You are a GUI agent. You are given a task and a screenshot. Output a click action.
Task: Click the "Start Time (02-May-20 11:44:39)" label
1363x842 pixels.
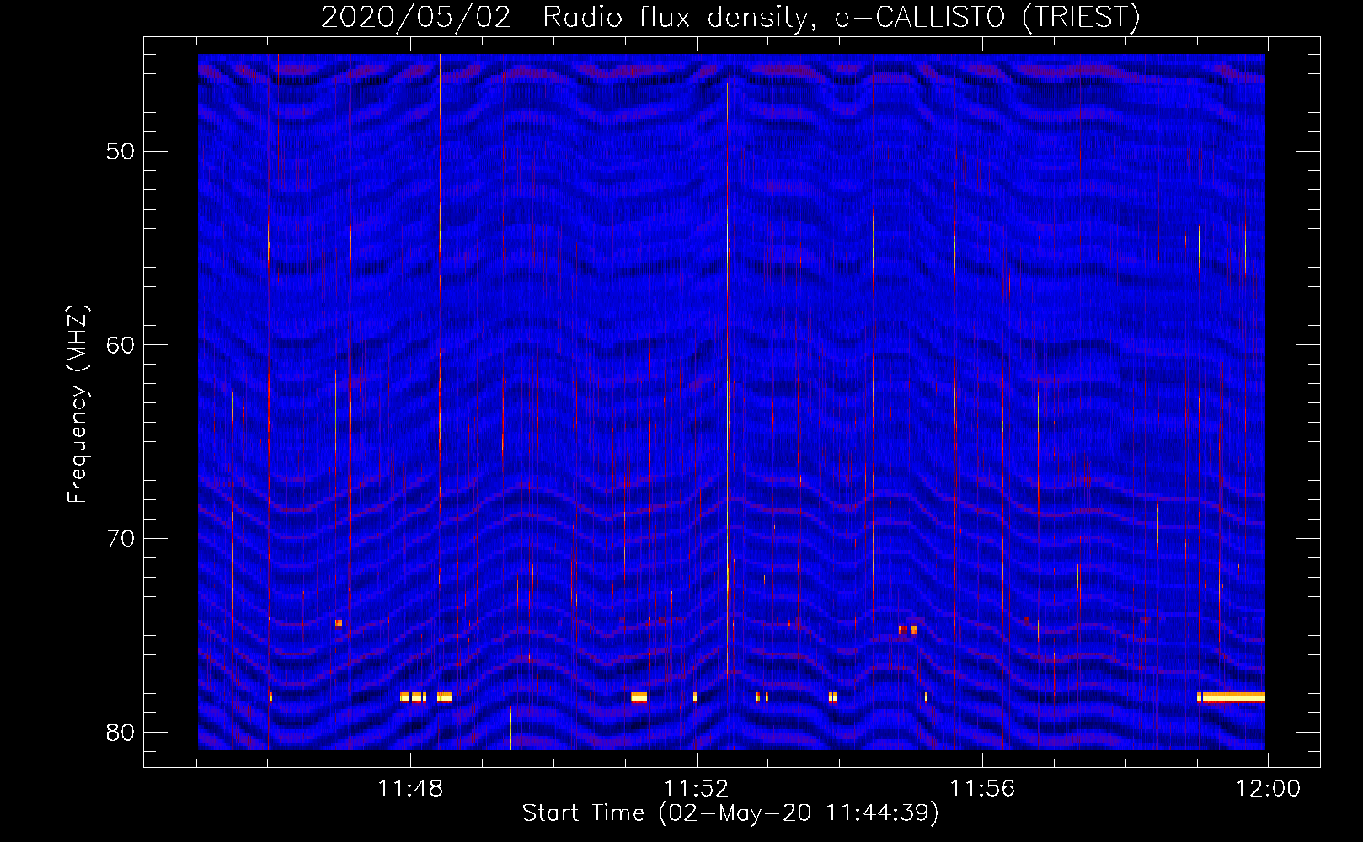730,813
